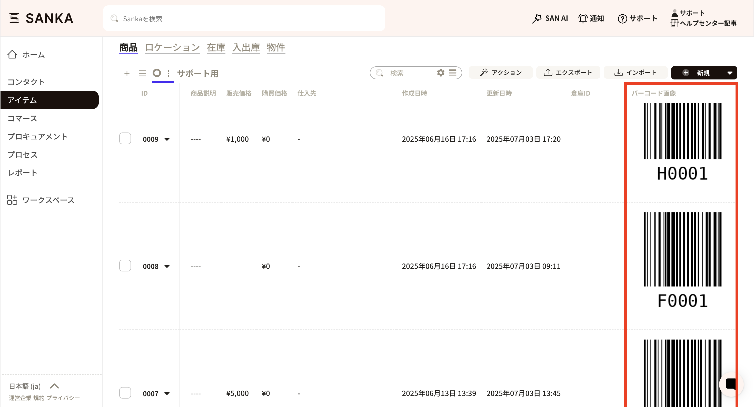The width and height of the screenshot is (754, 407).
Task: Click filter lines icon in search box
Action: pyautogui.click(x=452, y=73)
